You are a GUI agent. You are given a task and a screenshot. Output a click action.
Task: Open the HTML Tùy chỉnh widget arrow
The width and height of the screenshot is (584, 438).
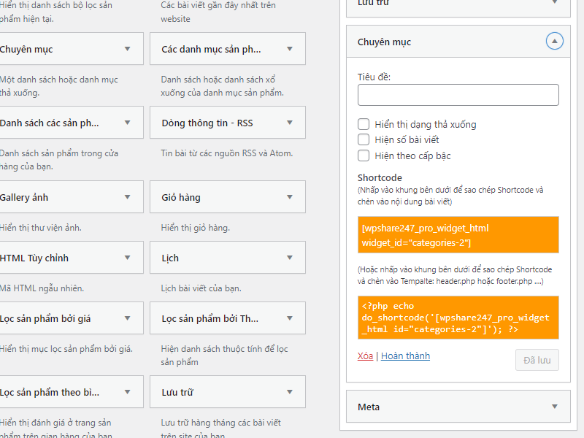pyautogui.click(x=128, y=258)
